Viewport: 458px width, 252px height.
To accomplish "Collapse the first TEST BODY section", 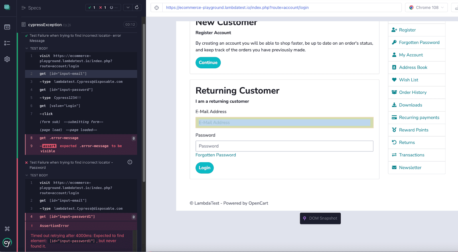I will coord(27,49).
